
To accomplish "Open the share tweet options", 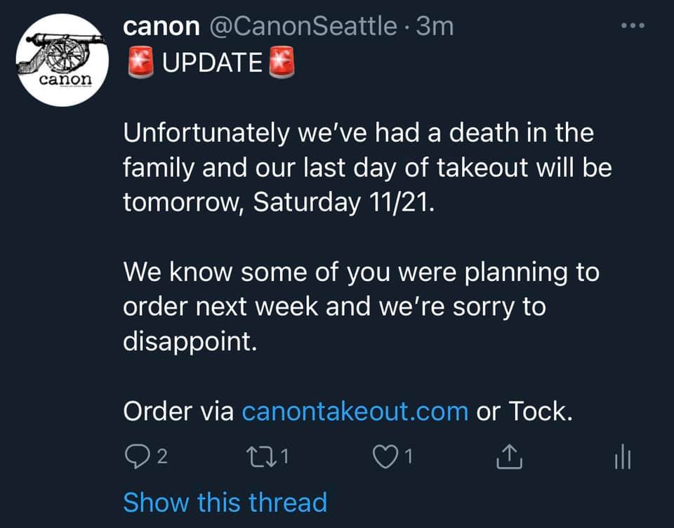I will [x=509, y=456].
